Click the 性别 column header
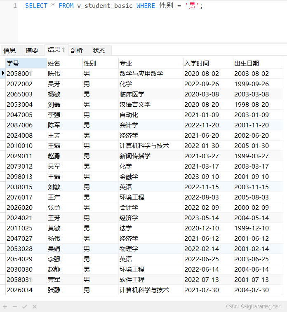Image resolution: width=287 pixels, height=312 pixels. click(x=101, y=63)
